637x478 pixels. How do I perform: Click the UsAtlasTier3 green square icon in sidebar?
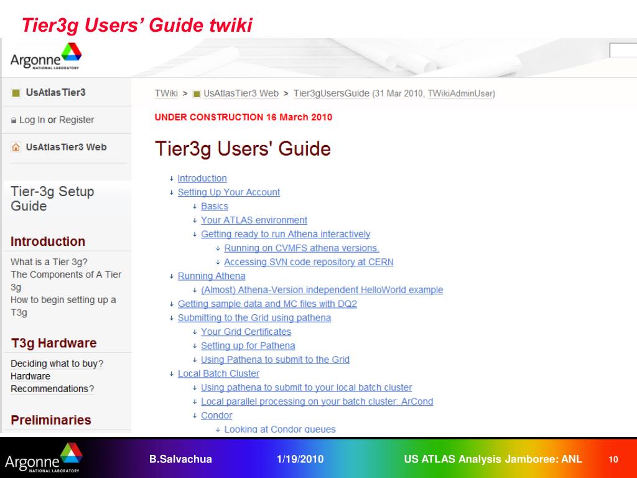coord(16,93)
